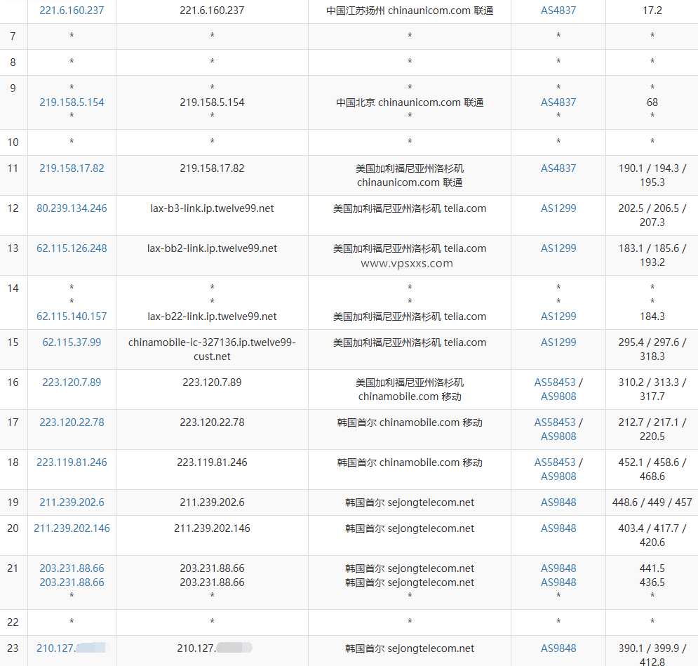
Task: Open AS9808 link in hop 18 row
Action: [558, 477]
